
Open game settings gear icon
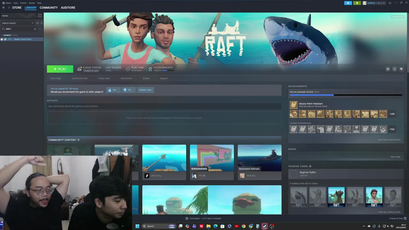tap(388, 69)
